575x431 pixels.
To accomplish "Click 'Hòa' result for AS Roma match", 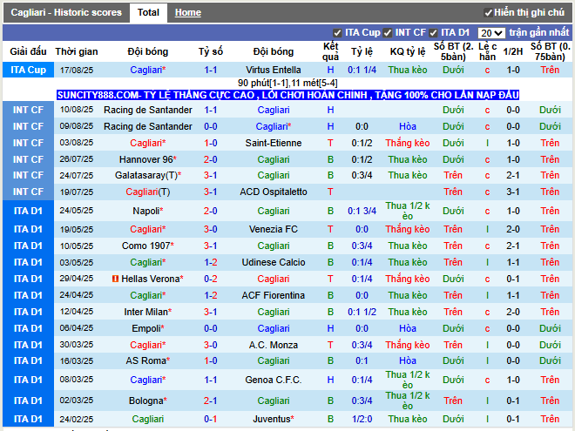I will (x=408, y=361).
